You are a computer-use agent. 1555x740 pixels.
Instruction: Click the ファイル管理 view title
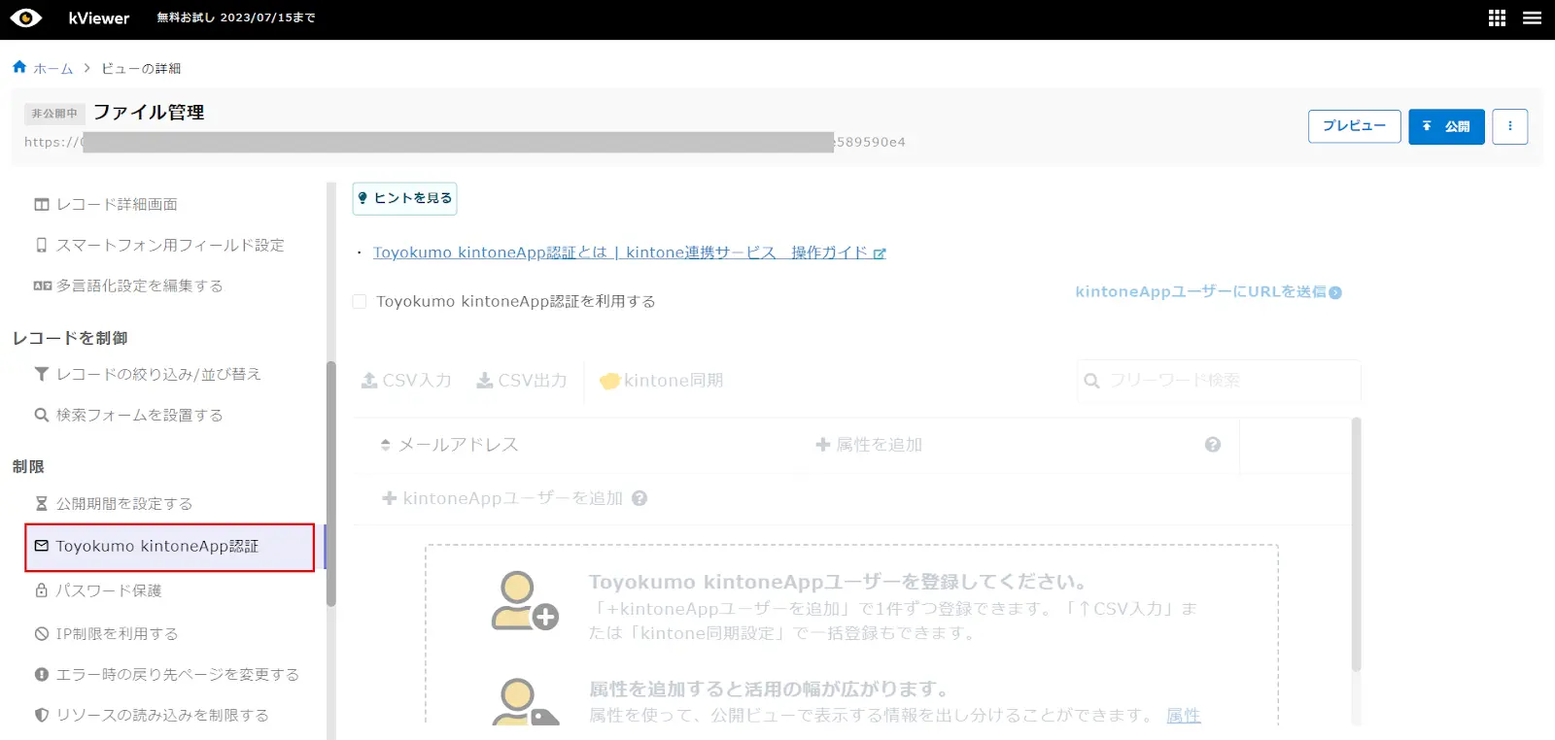coord(149,113)
